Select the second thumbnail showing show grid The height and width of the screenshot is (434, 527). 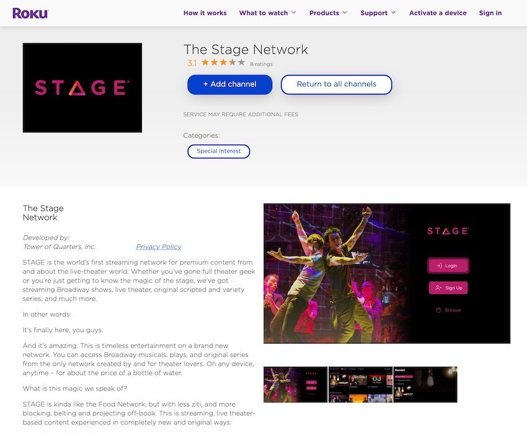360,384
